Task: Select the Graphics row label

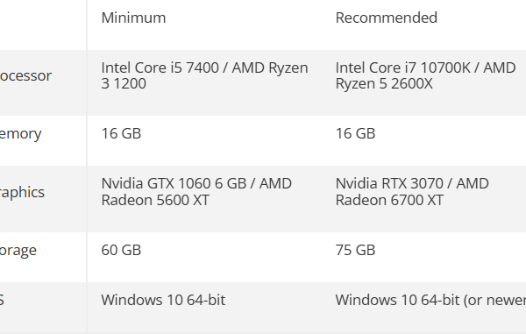Action: [x=22, y=192]
